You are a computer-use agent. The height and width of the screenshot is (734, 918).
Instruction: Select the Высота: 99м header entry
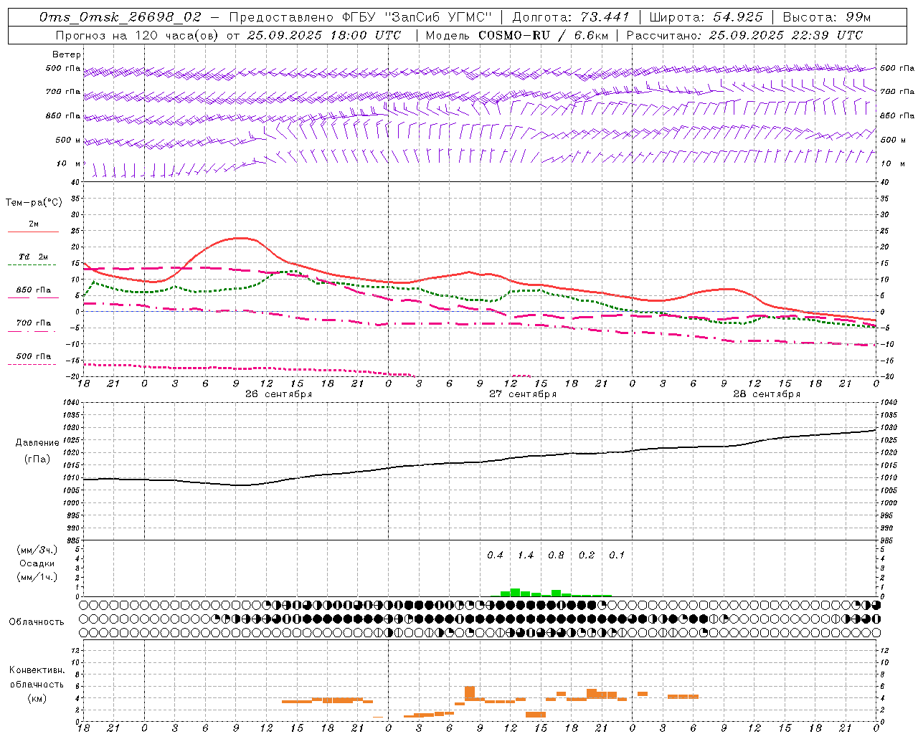[x=827, y=16]
